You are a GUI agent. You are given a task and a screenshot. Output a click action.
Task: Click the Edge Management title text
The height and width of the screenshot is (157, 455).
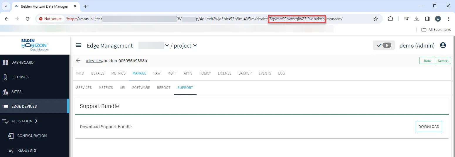click(x=110, y=45)
